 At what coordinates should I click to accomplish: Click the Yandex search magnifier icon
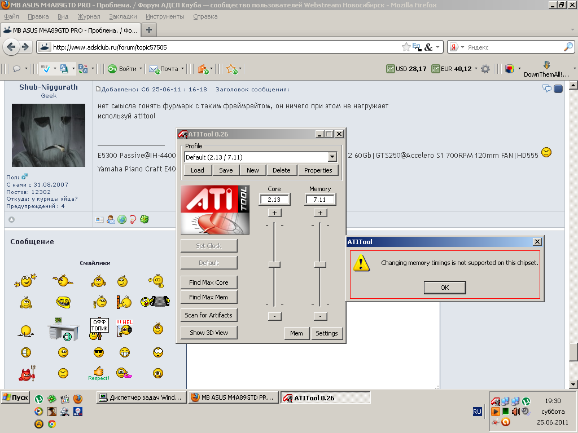tap(568, 47)
